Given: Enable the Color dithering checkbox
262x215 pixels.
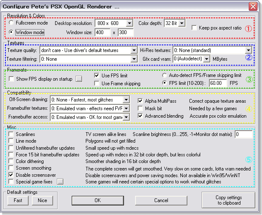Looking at the screenshot, I should point(11,161).
